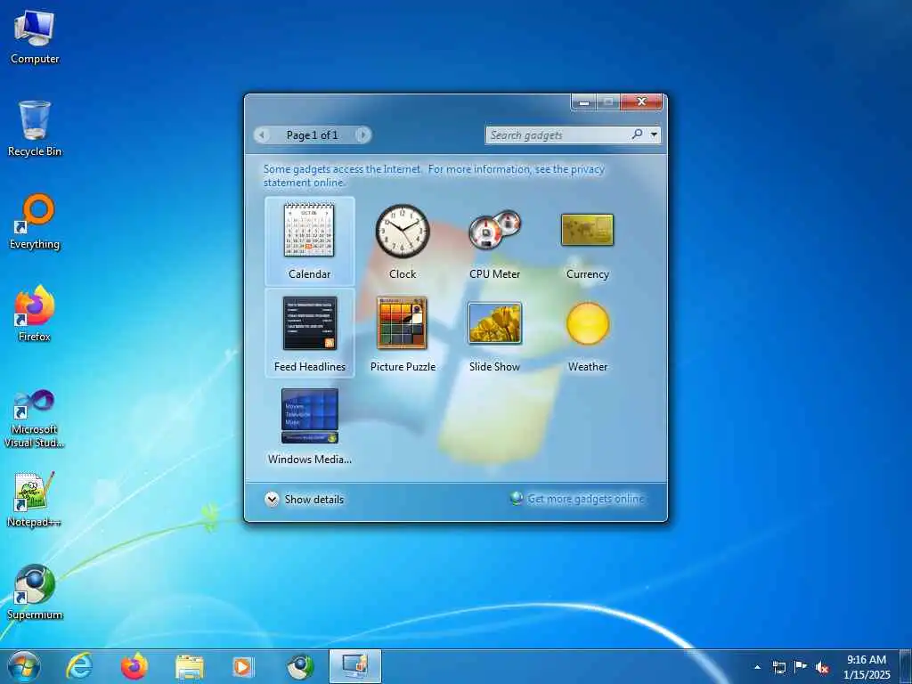This screenshot has height=684, width=912.
Task: Open the network tray icon
Action: [778, 667]
